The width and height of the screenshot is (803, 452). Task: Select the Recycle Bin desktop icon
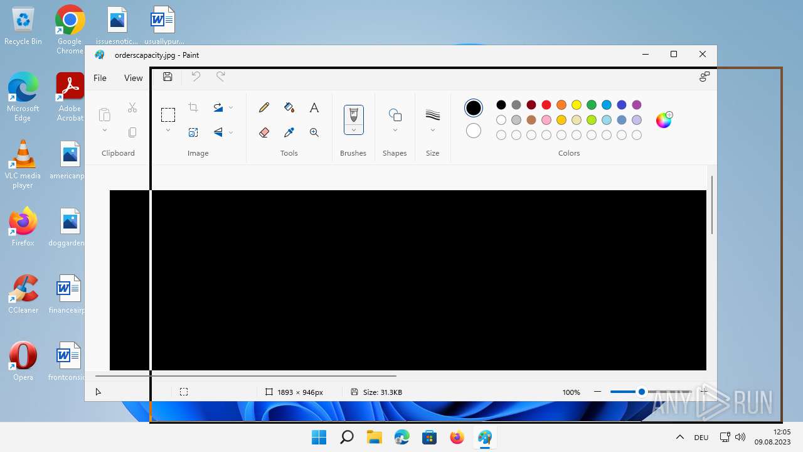coord(23,26)
